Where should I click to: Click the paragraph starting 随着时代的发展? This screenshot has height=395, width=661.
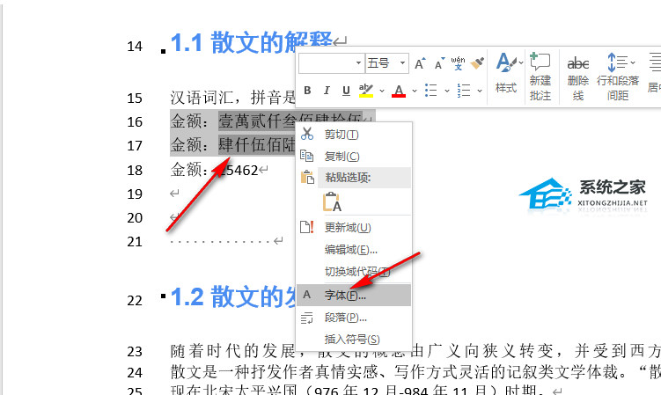[415, 351]
